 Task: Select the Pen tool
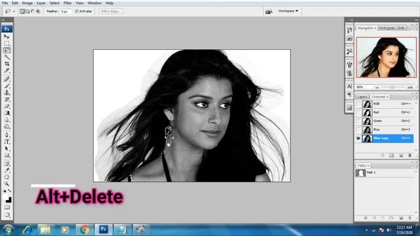(7, 135)
